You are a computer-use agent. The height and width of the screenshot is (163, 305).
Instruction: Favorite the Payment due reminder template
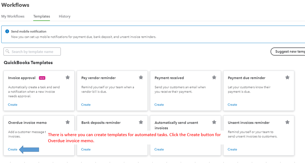coord(287,78)
